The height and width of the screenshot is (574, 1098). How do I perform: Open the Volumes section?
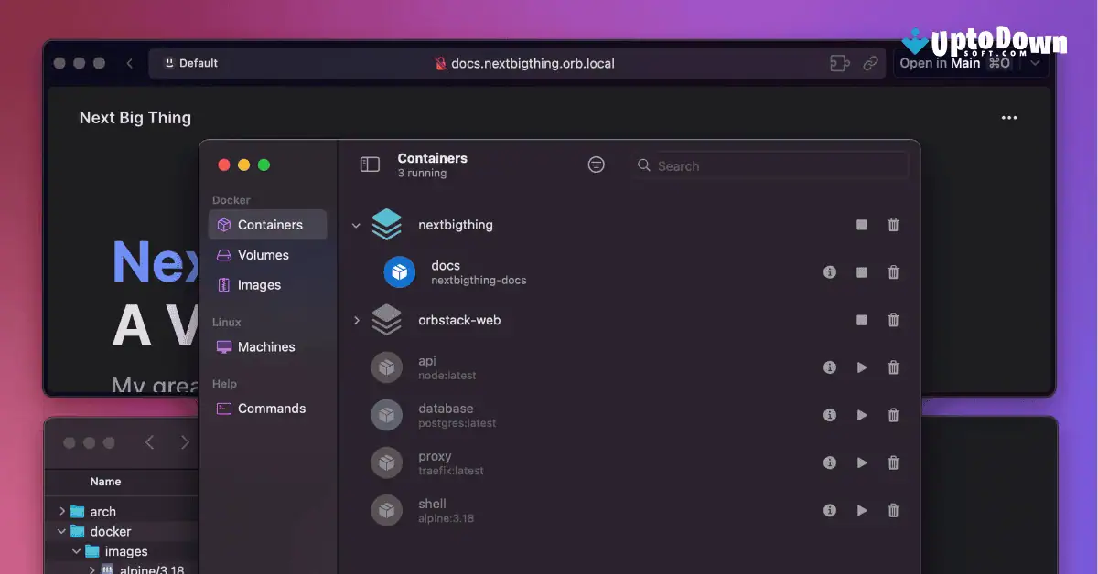tap(263, 254)
